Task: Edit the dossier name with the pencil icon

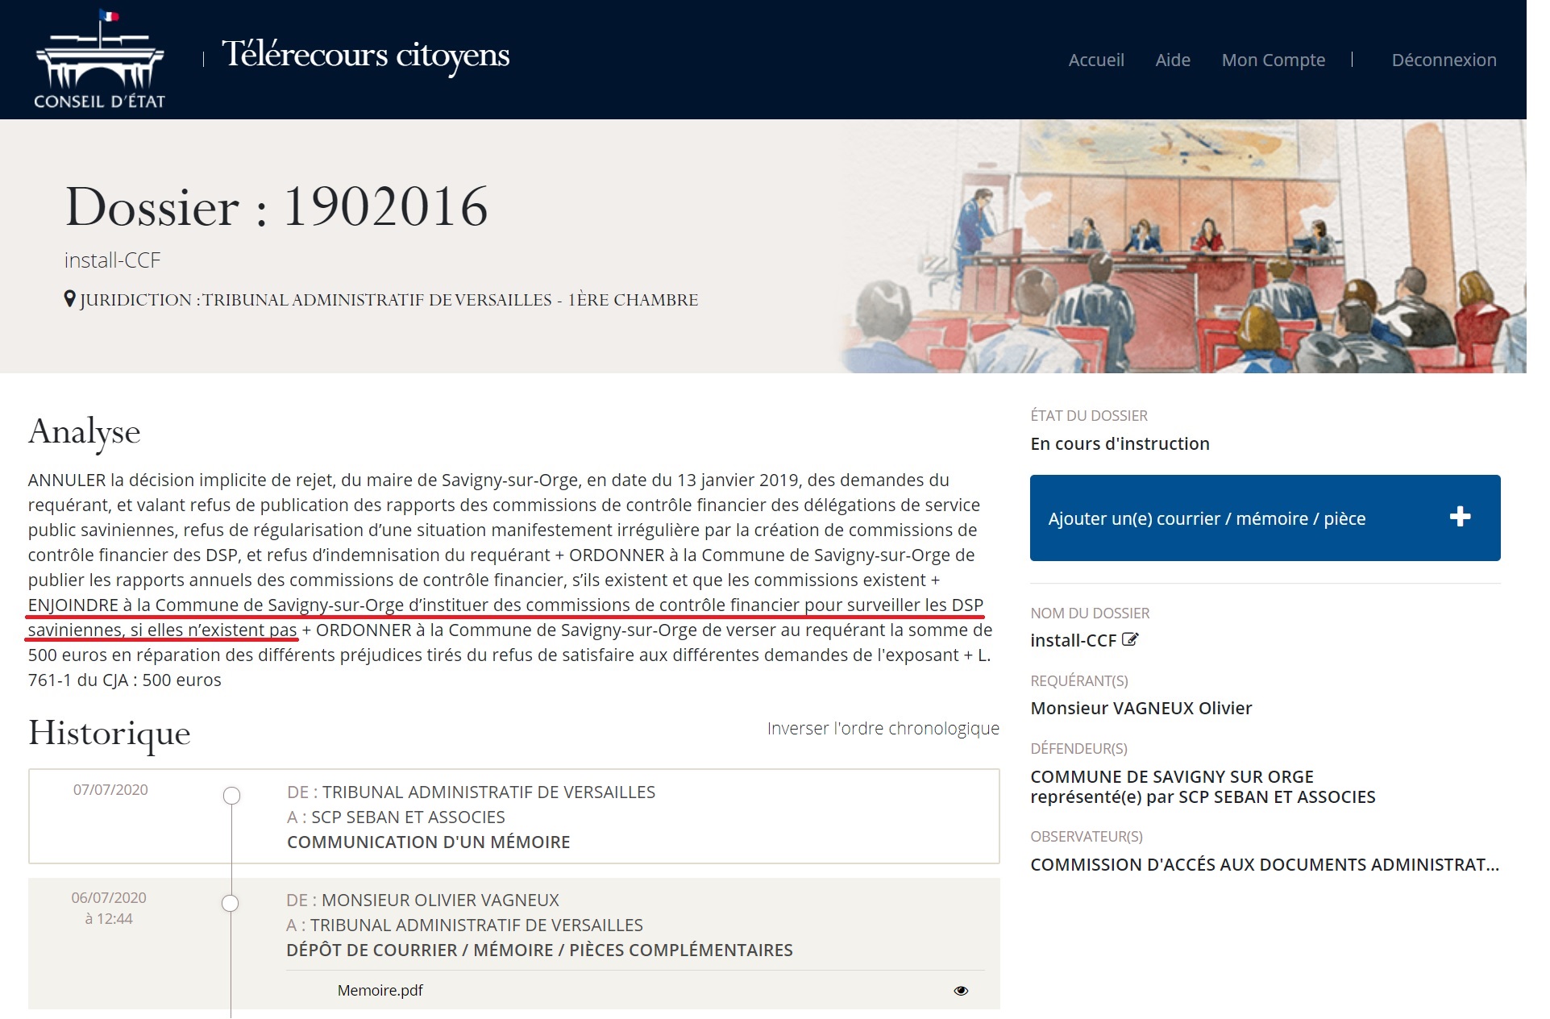Action: tap(1130, 639)
